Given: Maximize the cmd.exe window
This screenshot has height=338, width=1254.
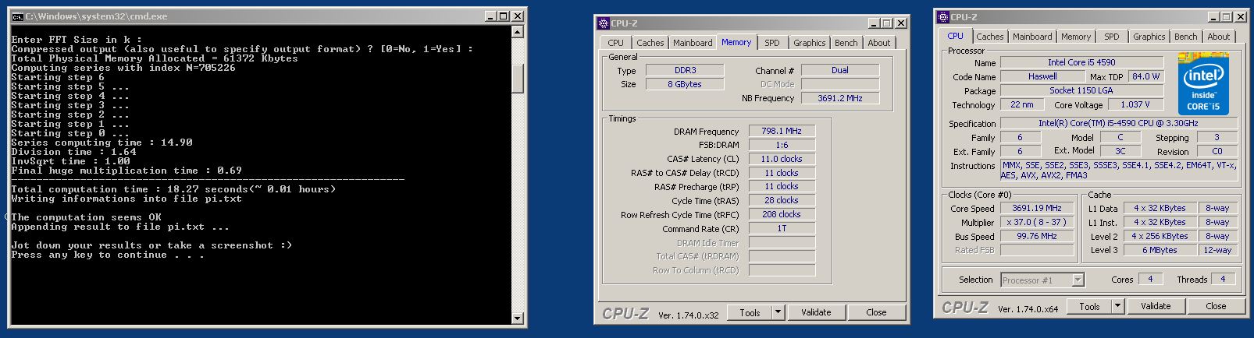Looking at the screenshot, I should click(504, 16).
